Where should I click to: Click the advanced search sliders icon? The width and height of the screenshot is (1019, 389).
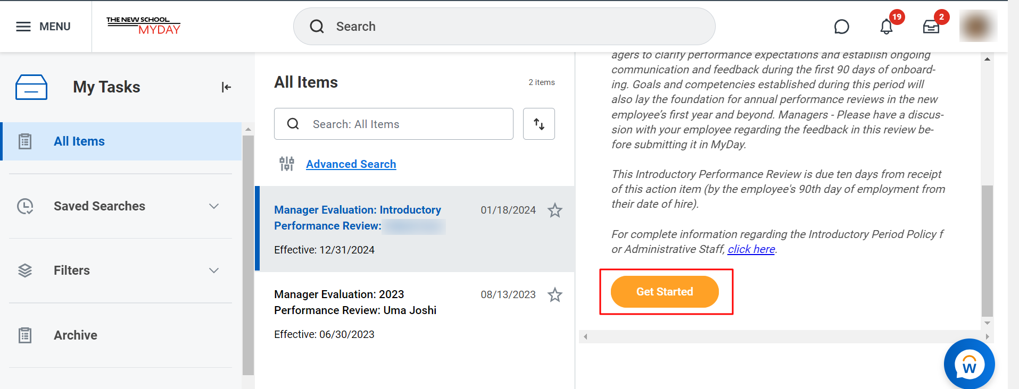click(x=287, y=164)
